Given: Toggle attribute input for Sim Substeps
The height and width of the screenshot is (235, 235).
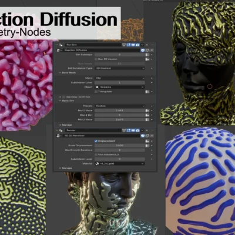Looking at the screenshot, I should [x=147, y=55].
